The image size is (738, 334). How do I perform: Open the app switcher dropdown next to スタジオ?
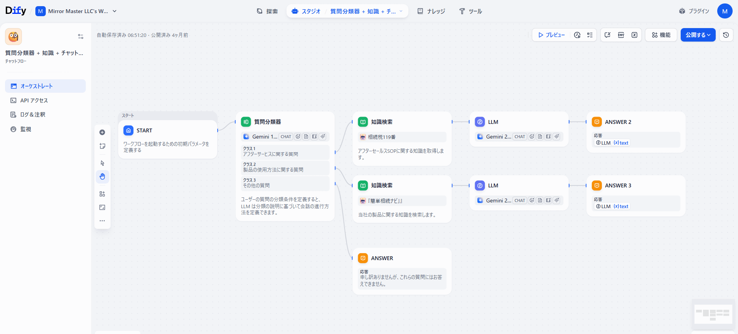(x=401, y=11)
